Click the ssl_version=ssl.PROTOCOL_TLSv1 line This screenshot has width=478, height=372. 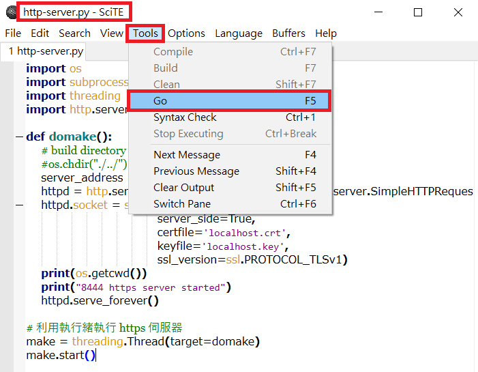[x=252, y=259]
